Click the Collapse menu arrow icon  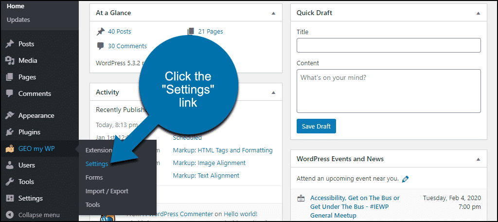pos(10,215)
